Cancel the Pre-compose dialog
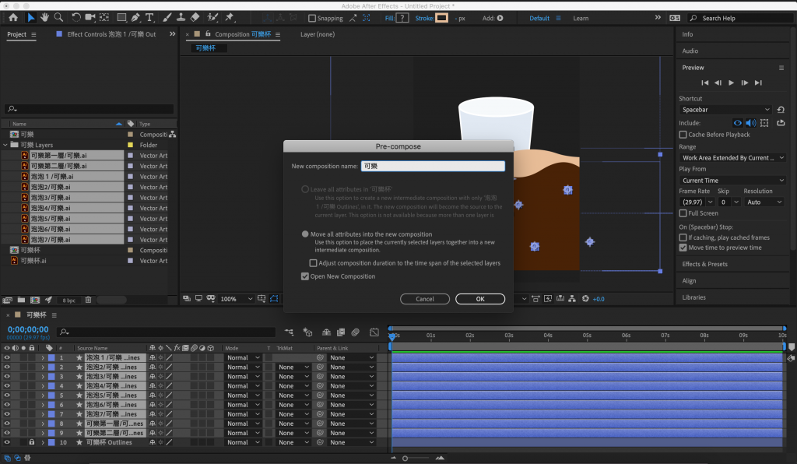This screenshot has height=464, width=797. coord(425,299)
